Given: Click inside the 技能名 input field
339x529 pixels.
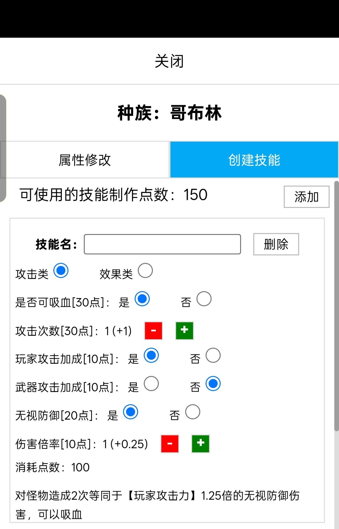Looking at the screenshot, I should (162, 244).
